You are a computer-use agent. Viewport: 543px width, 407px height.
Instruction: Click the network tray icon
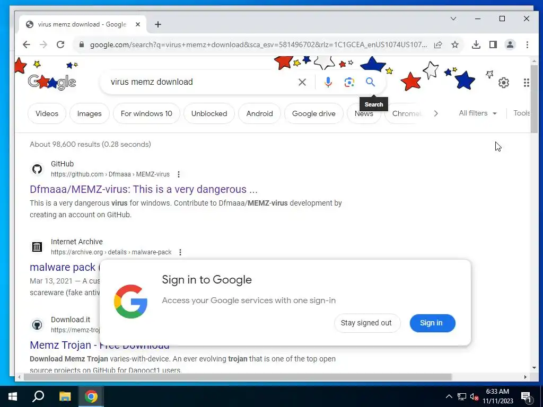coord(462,396)
